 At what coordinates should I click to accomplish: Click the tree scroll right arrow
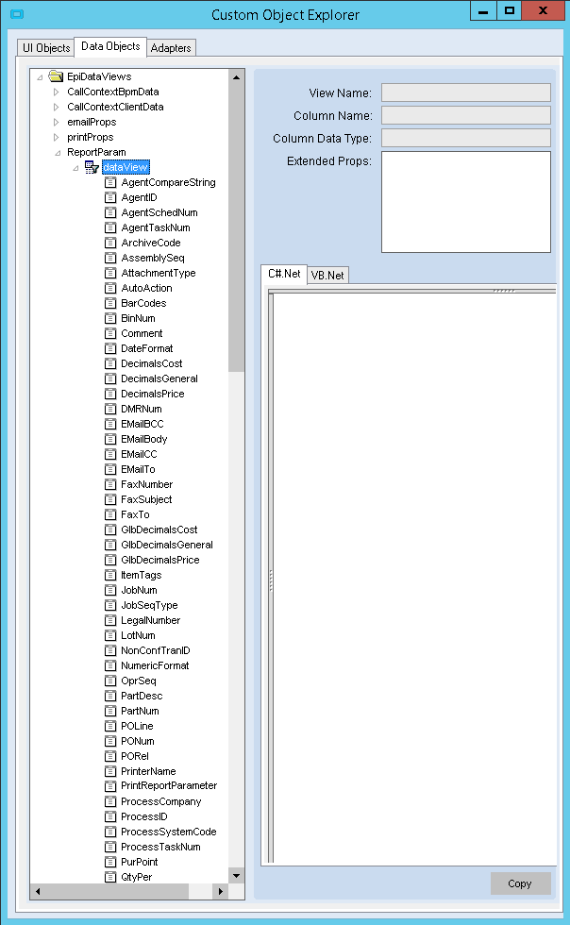[221, 891]
